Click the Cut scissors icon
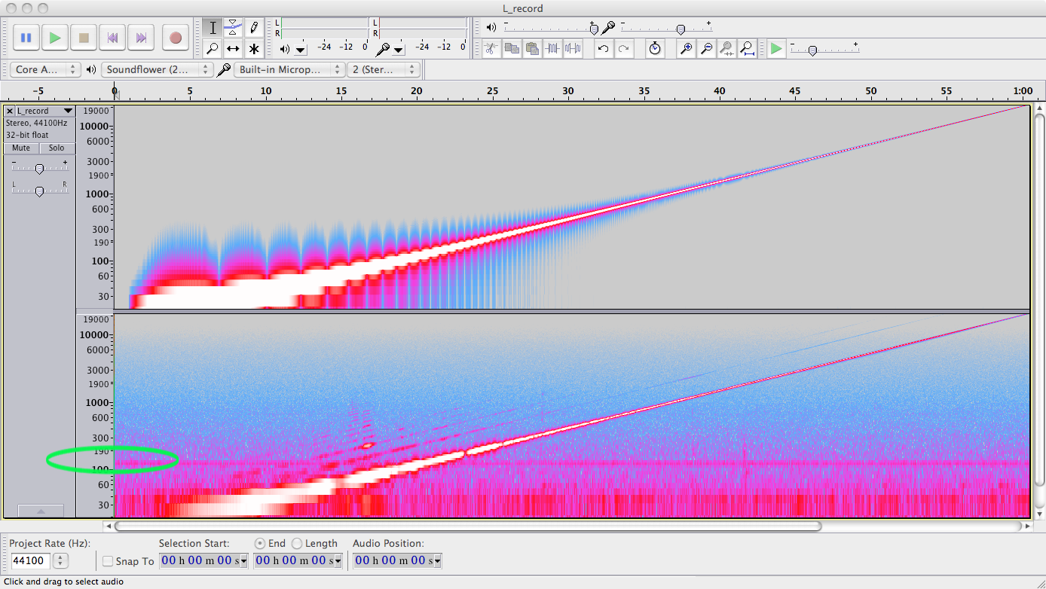1046x589 pixels. 491,49
